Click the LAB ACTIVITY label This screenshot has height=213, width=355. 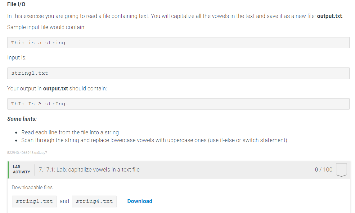pos(21,169)
